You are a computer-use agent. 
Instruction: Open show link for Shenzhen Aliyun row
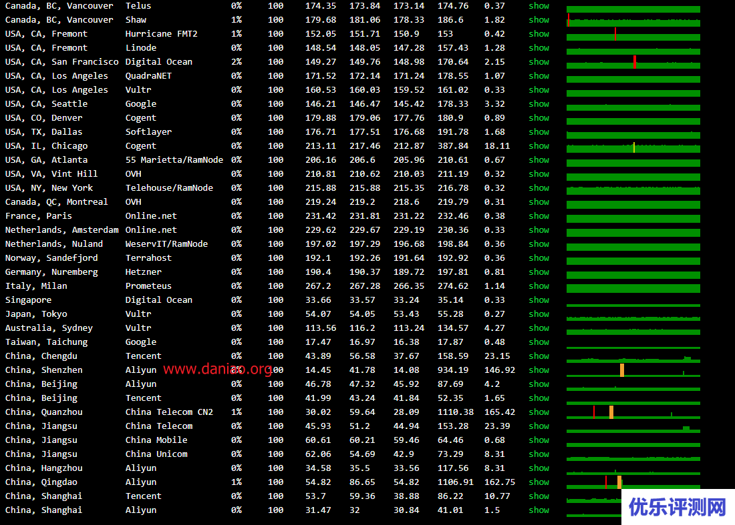(x=539, y=370)
